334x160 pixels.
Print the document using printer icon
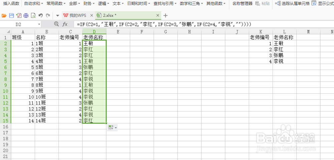click(x=26, y=15)
